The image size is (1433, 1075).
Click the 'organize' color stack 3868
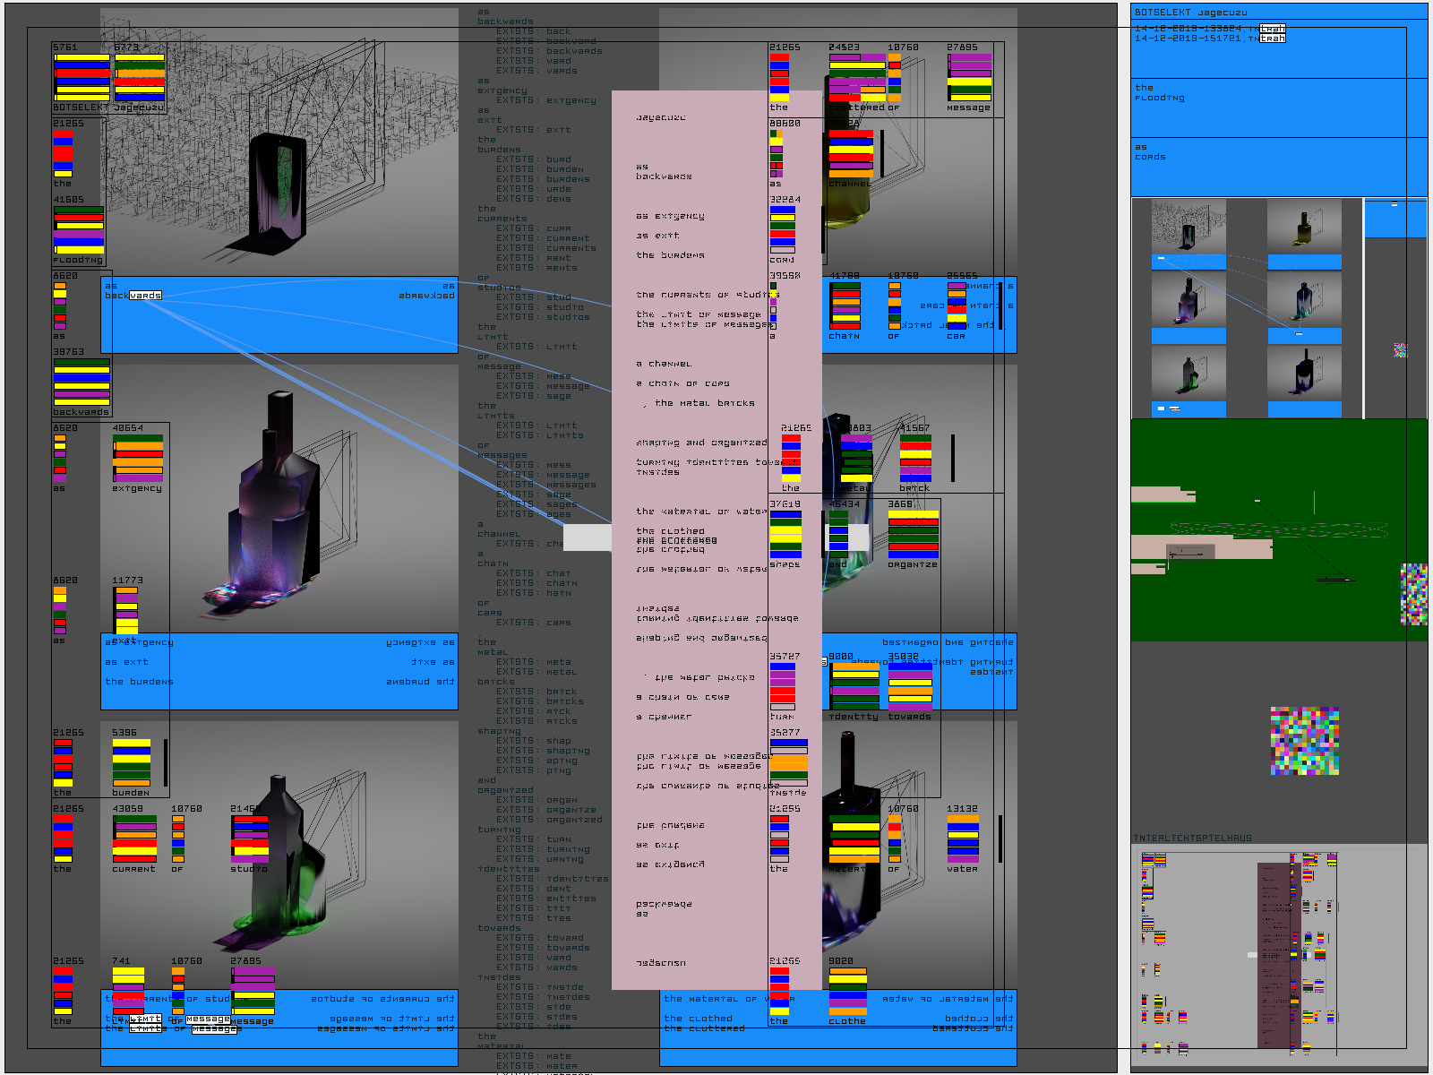pyautogui.click(x=913, y=535)
